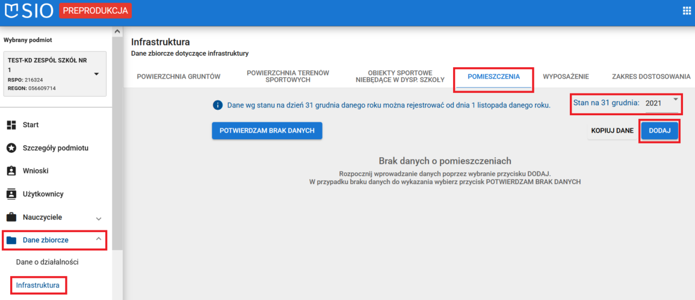Collapse the Dane zbiorcze section chevron
The height and width of the screenshot is (300, 695).
(99, 239)
